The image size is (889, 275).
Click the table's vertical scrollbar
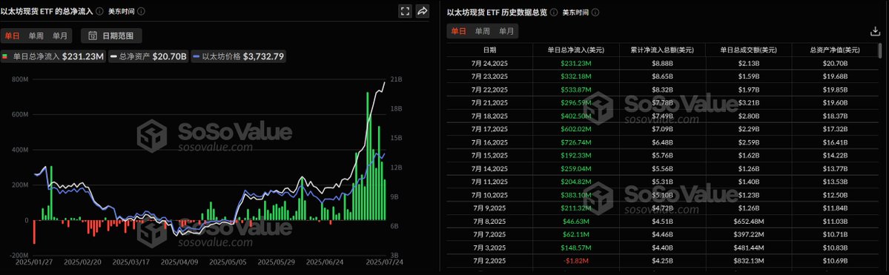[x=880, y=51]
